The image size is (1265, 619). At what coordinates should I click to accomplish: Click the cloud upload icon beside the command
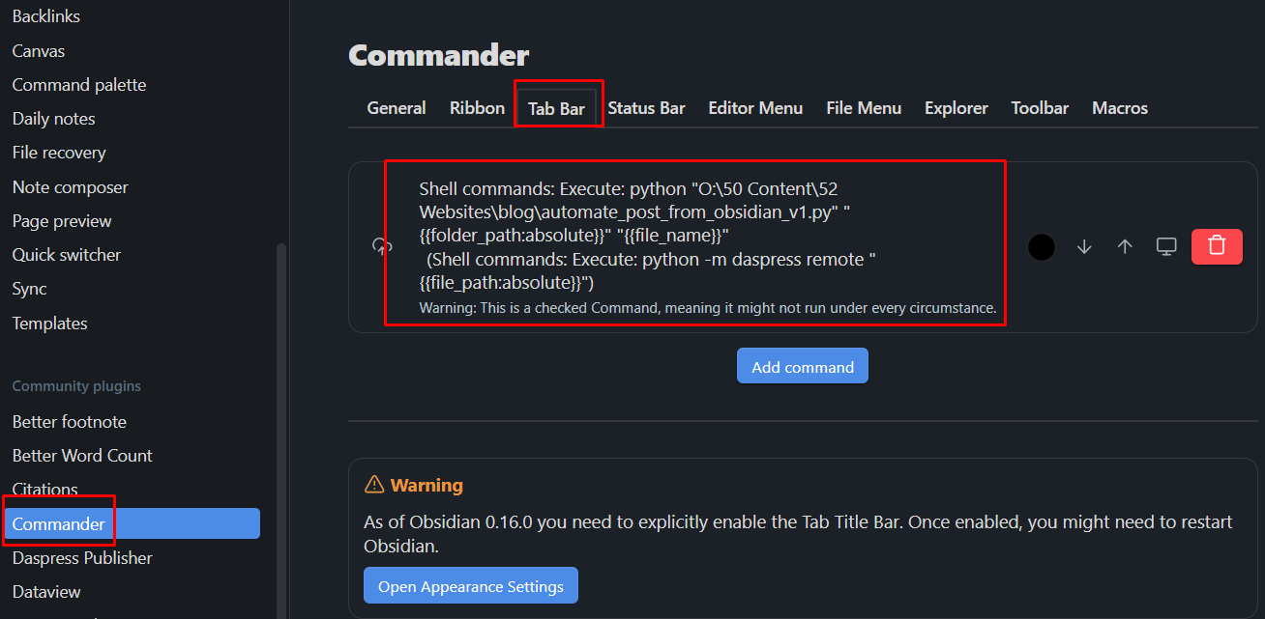382,246
